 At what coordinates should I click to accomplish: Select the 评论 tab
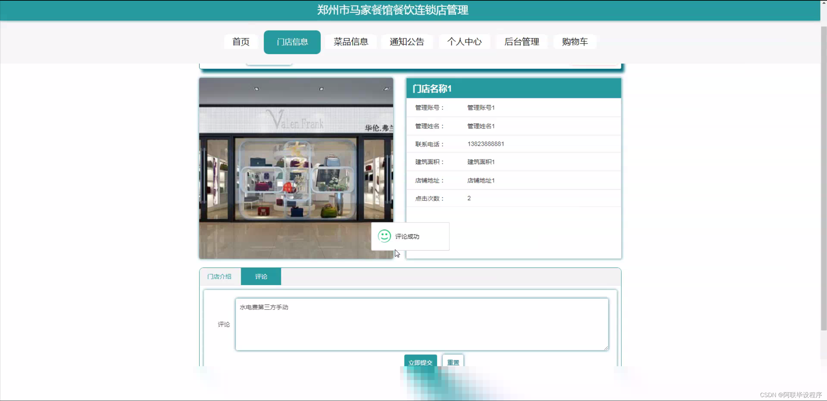tap(261, 276)
